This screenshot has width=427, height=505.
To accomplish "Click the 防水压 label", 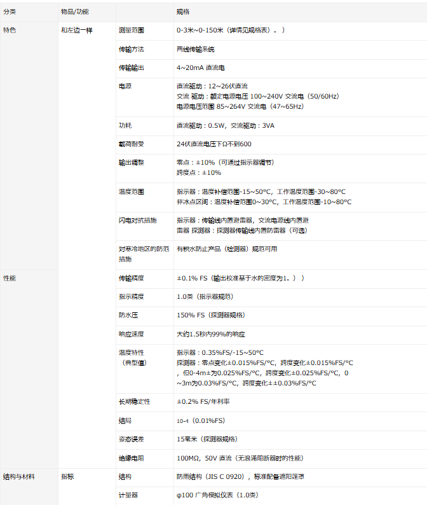I will [x=128, y=315].
